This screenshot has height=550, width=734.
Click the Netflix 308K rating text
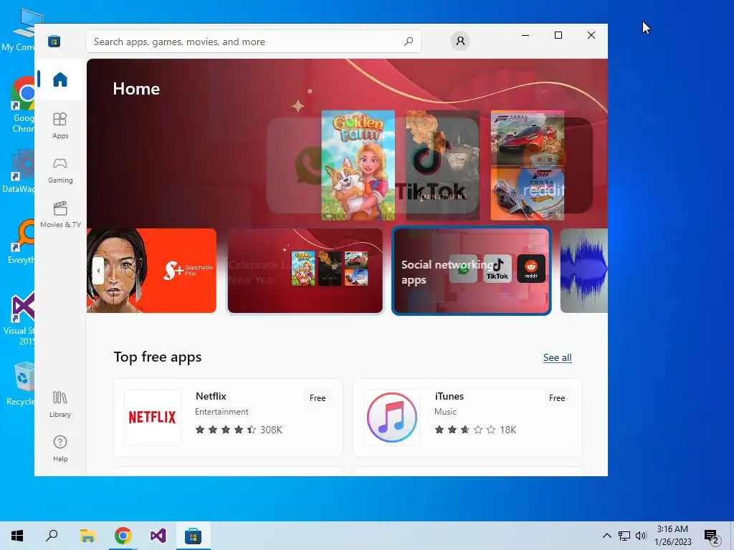(x=271, y=430)
